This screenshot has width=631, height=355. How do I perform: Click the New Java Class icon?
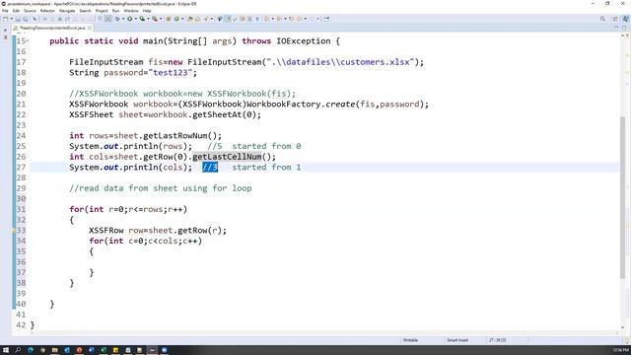click(x=176, y=19)
